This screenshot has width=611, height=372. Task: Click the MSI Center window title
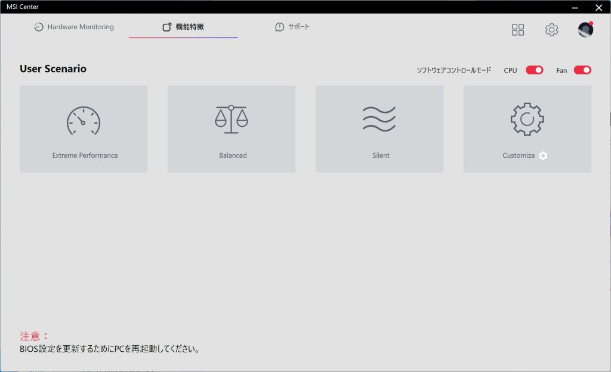pyautogui.click(x=23, y=7)
